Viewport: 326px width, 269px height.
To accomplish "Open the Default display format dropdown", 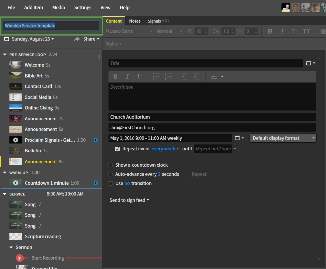I will (283, 138).
